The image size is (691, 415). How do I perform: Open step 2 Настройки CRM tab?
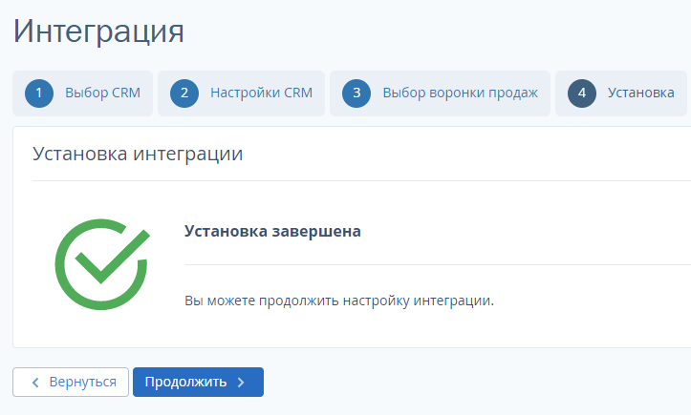241,93
